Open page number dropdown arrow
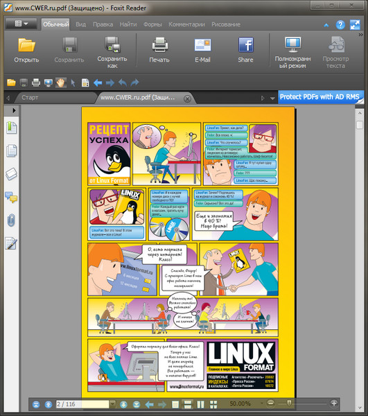This screenshot has width=368, height=416. (113, 404)
